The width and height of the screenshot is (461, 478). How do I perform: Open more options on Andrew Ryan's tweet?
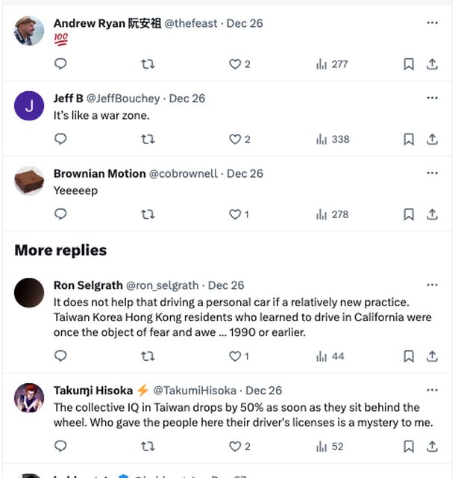432,23
